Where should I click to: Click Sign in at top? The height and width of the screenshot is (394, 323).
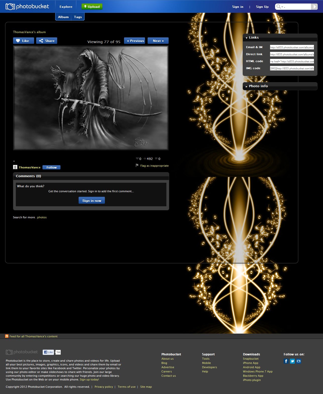point(238,7)
